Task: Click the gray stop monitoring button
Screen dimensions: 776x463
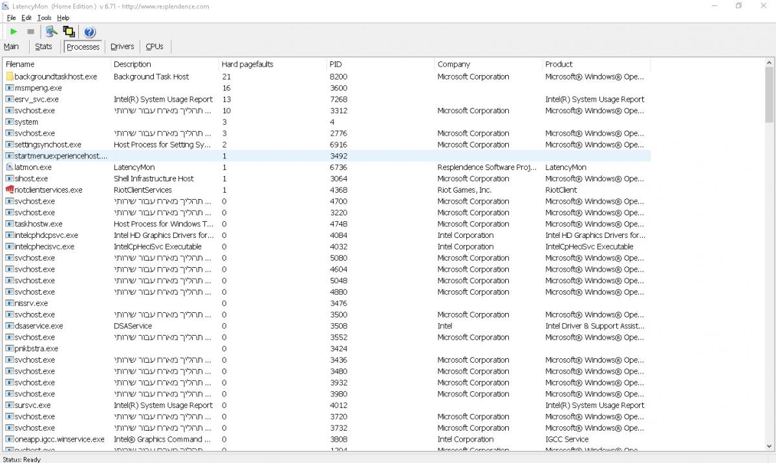Action: pyautogui.click(x=30, y=32)
